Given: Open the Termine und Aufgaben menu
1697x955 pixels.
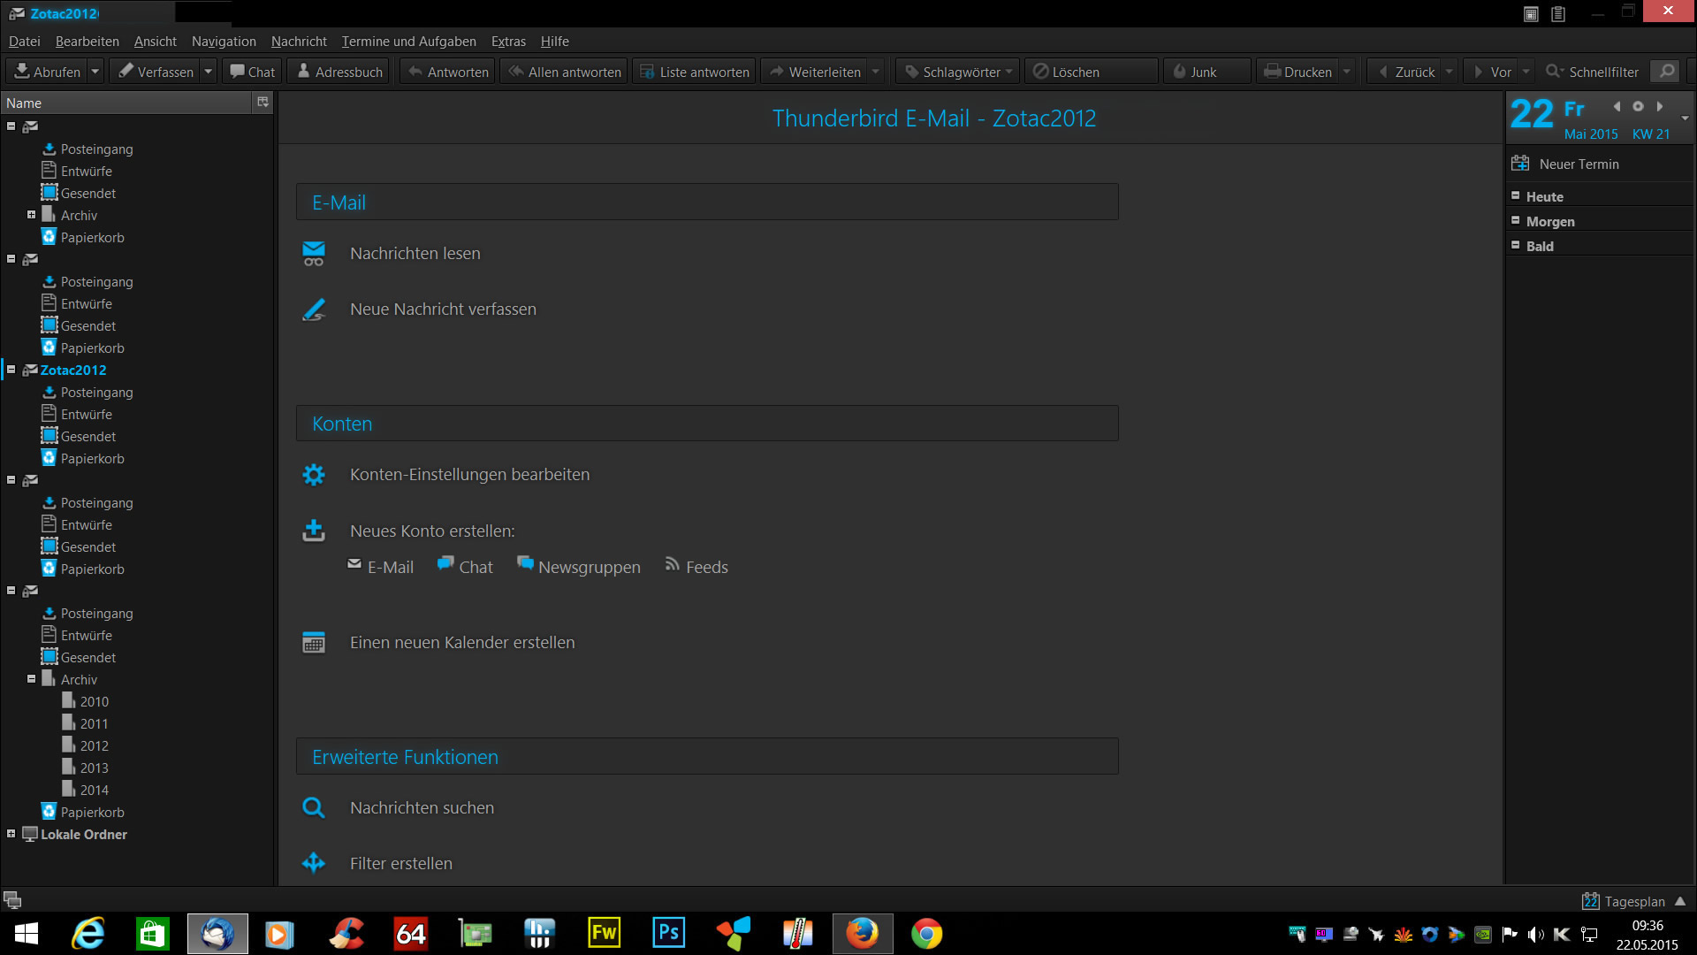Looking at the screenshot, I should click(408, 42).
